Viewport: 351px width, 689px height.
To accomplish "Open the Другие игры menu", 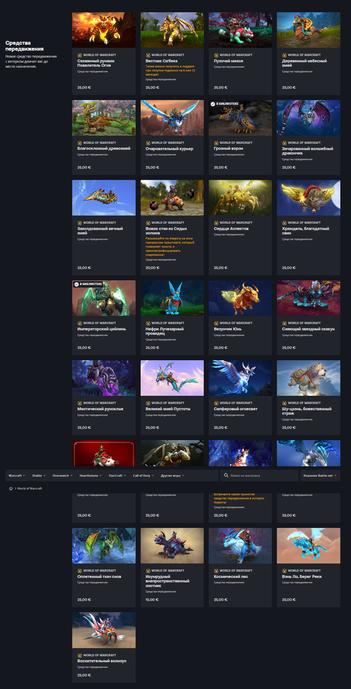I will point(172,476).
